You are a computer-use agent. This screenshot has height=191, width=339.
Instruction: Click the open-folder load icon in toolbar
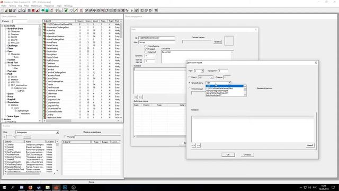click(x=6, y=11)
